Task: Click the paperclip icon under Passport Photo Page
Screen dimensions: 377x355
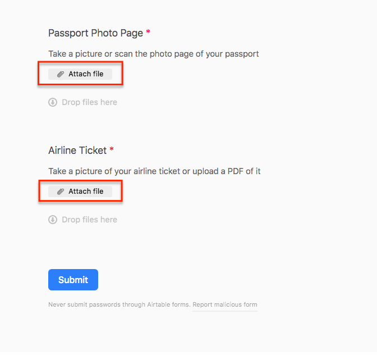Action: [61, 74]
